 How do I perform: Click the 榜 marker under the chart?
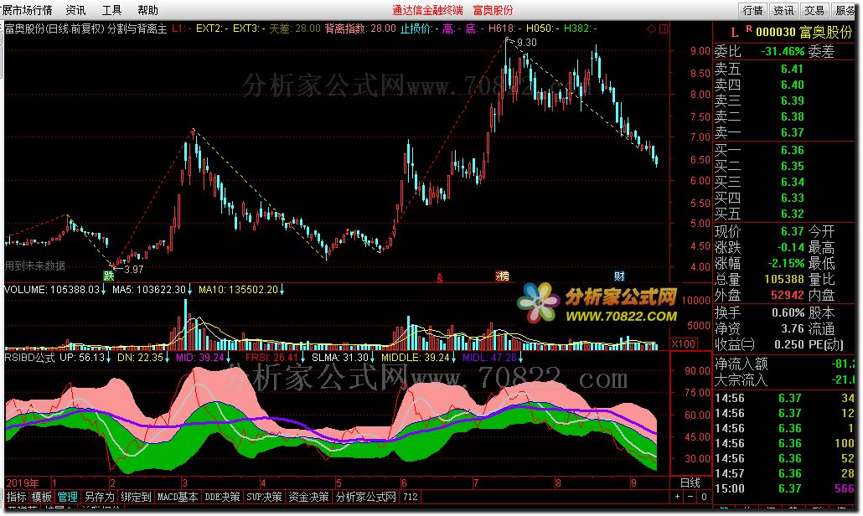pos(502,276)
